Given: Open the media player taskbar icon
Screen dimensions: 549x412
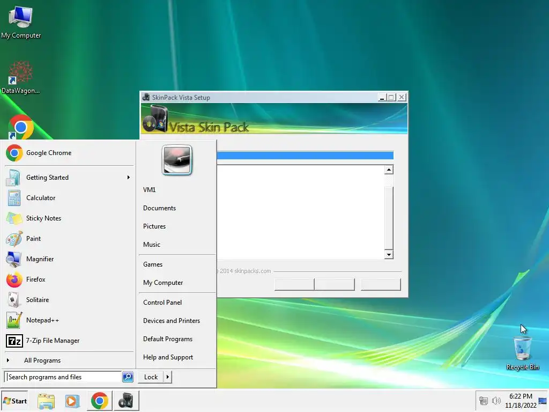Looking at the screenshot, I should (x=72, y=401).
